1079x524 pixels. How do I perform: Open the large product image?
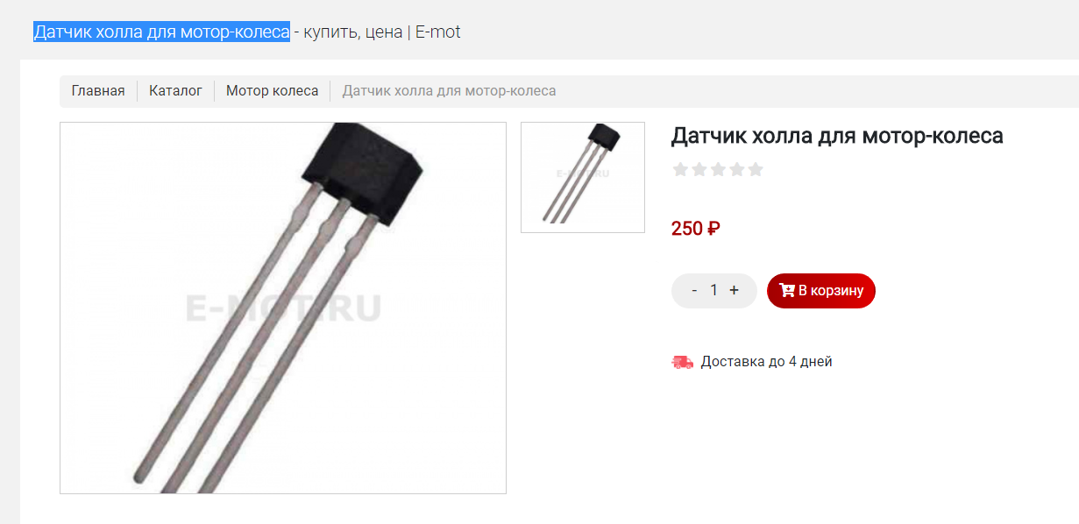[x=283, y=308]
